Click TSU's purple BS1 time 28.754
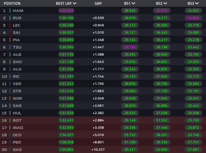Screen dimensions: 206x153 coord(130,47)
